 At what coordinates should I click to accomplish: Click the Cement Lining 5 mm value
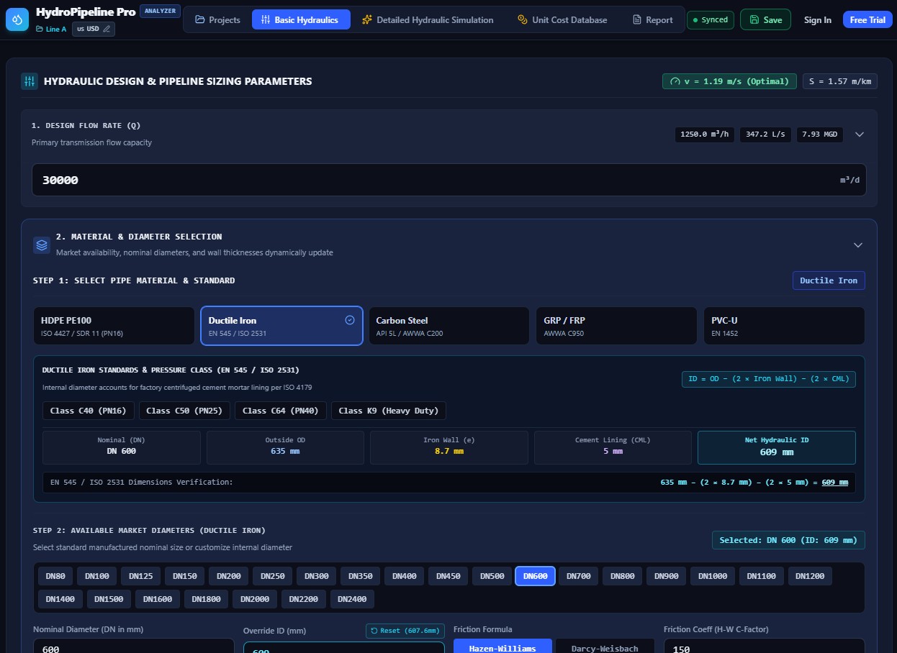613,452
